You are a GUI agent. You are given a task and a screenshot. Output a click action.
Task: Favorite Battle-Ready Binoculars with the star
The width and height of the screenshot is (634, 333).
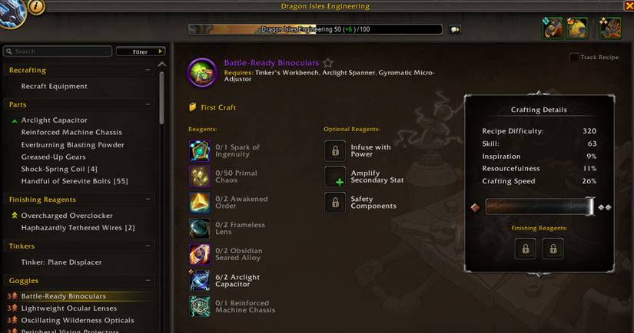pyautogui.click(x=328, y=63)
